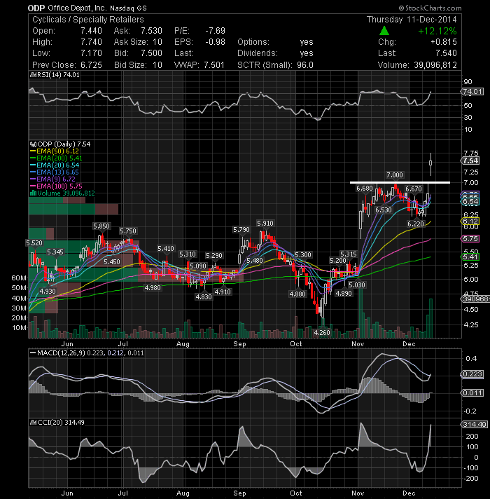Click the 5.75 EMA100 axis tag

click(470, 239)
